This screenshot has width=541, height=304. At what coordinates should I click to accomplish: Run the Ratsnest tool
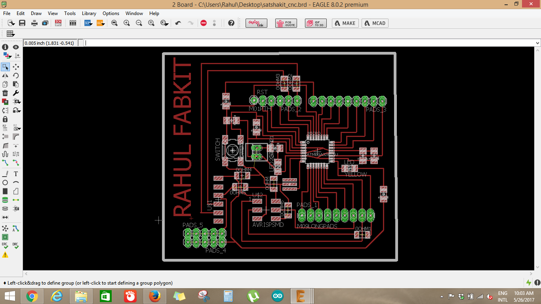tap(5, 228)
